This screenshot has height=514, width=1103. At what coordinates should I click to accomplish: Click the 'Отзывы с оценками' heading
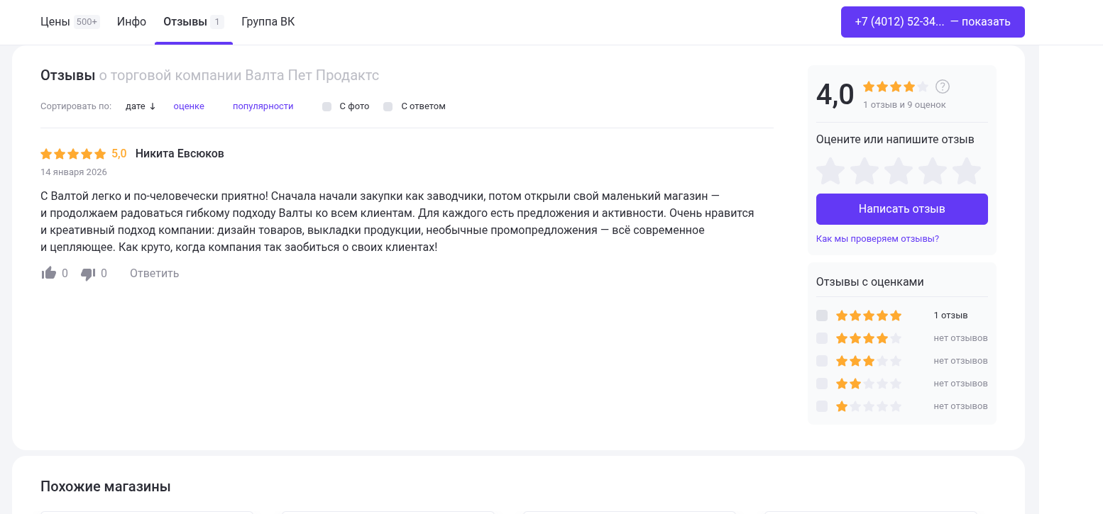pos(870,282)
